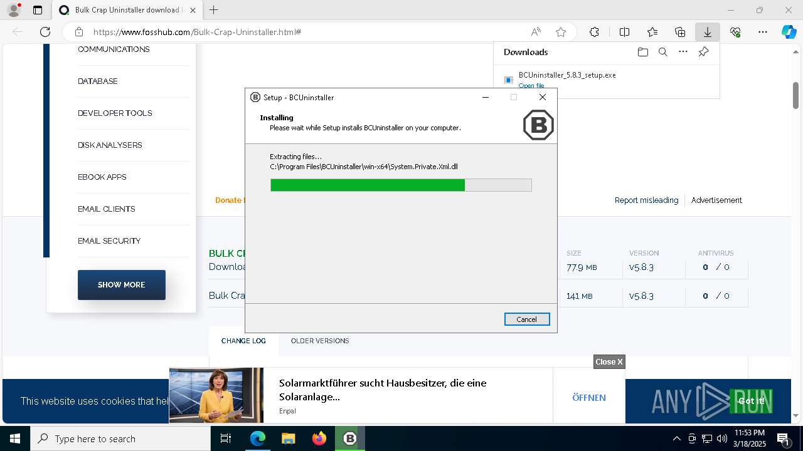
Task: Open Edge Settings and more menu
Action: click(763, 32)
